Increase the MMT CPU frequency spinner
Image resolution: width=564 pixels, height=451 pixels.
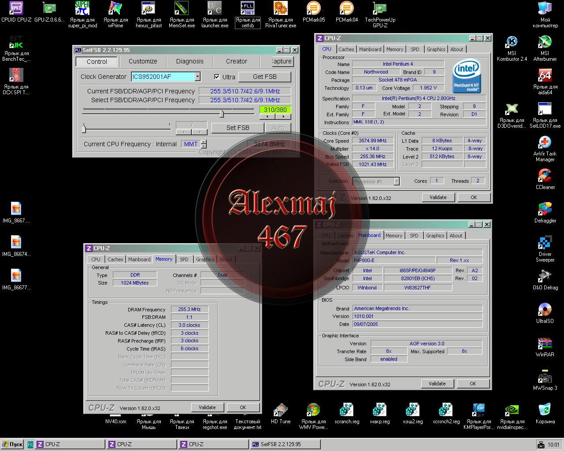(x=204, y=142)
